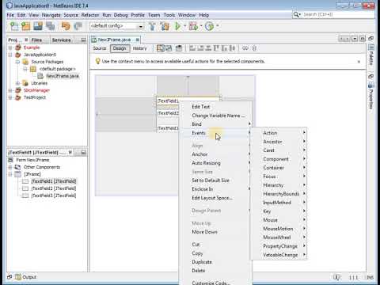Click the Other Components node icon
Screen dimensions: 380x285
pos(17,167)
